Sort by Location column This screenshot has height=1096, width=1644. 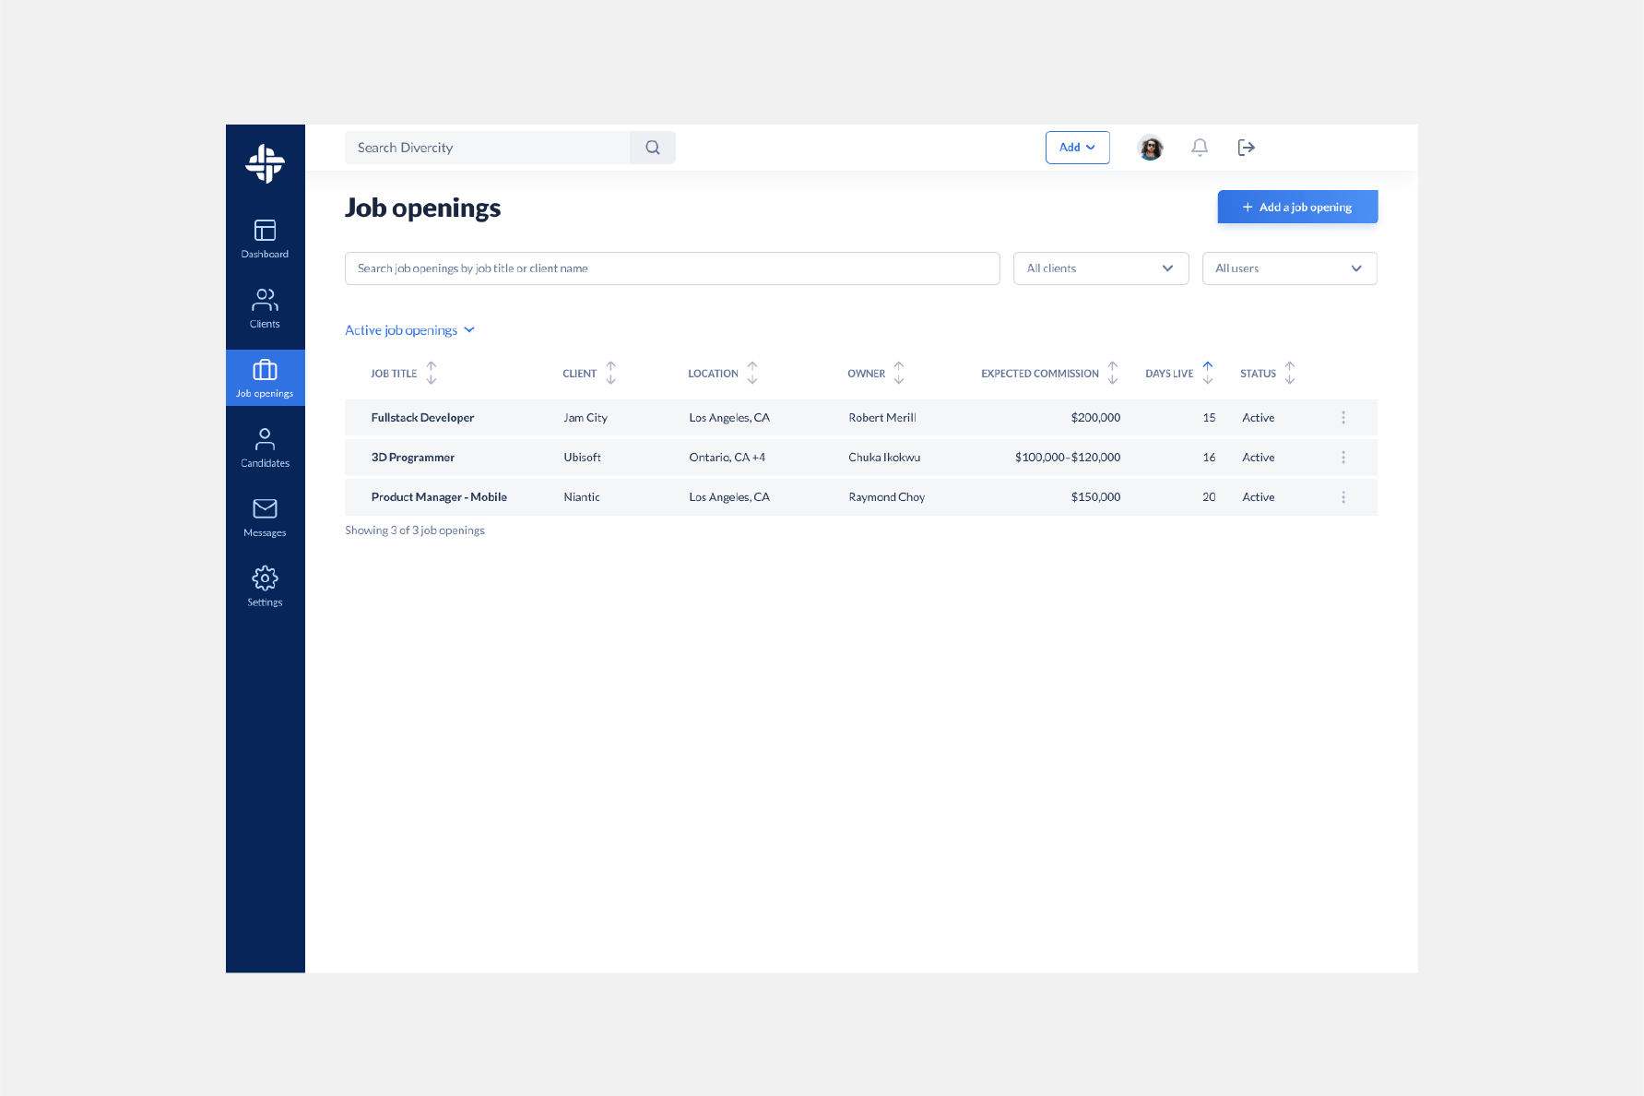[752, 374]
